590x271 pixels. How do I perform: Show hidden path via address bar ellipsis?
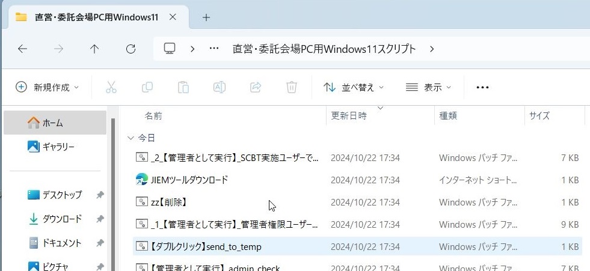[x=214, y=49]
